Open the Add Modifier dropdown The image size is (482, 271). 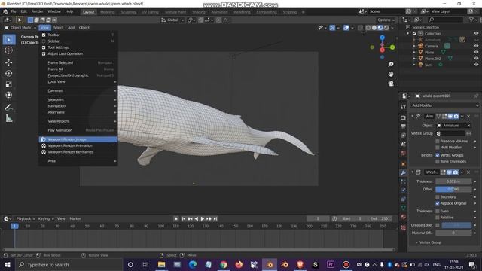tap(444, 105)
